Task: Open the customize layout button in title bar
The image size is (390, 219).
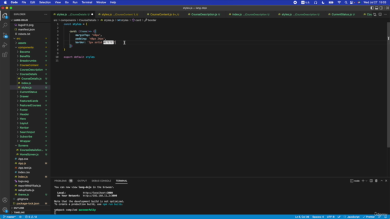Action: [x=387, y=8]
